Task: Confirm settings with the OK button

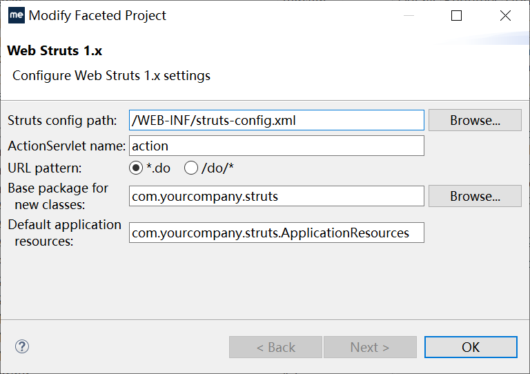Action: click(x=471, y=347)
